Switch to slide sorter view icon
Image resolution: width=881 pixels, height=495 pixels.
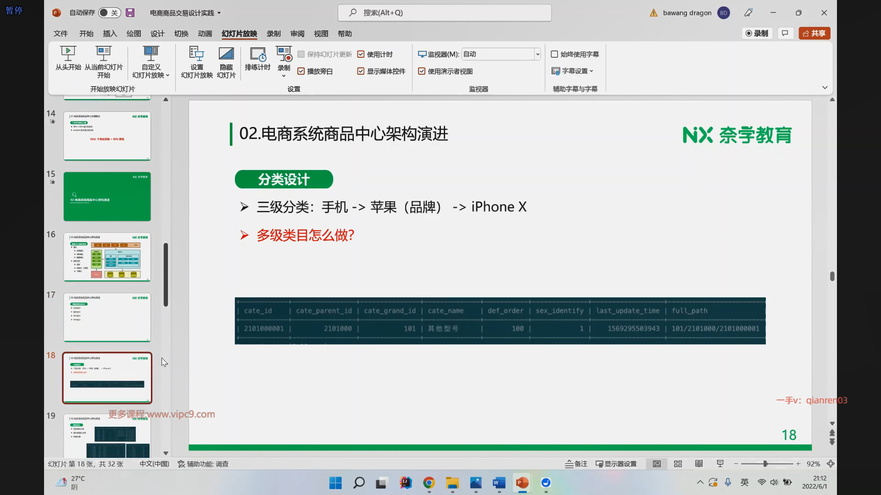(x=678, y=464)
